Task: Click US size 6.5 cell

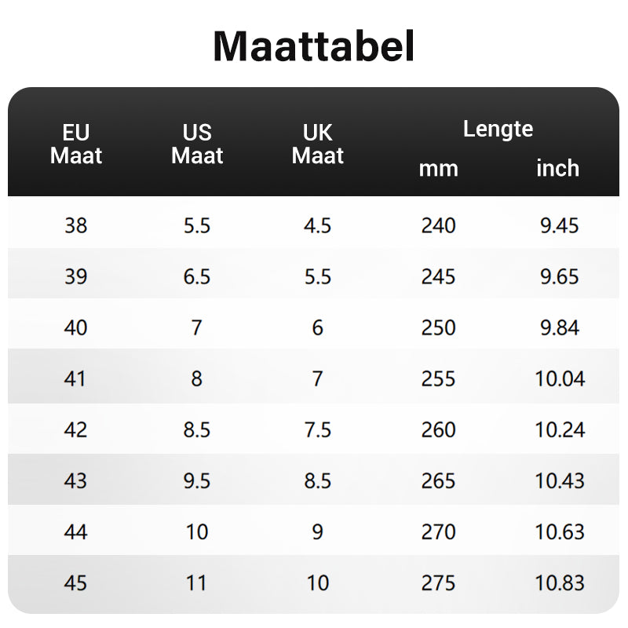Action: (197, 277)
